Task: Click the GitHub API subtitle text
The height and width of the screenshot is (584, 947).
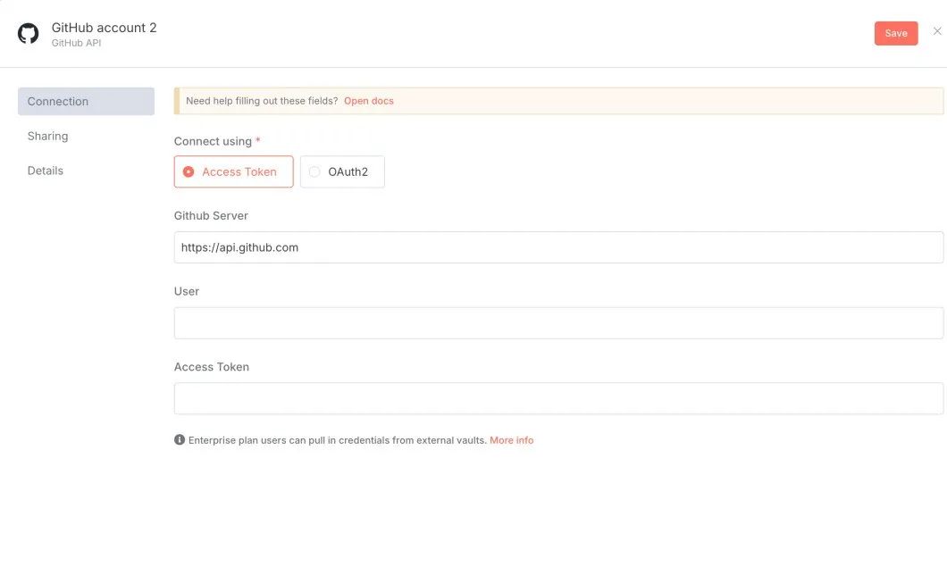Action: (76, 43)
